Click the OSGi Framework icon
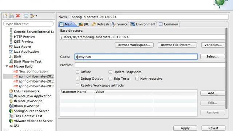This screenshot has width=233, height=131. 11,91
